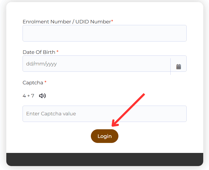The width and height of the screenshot is (209, 170).
Task: Click the Captcha label text
Action: coord(33,83)
